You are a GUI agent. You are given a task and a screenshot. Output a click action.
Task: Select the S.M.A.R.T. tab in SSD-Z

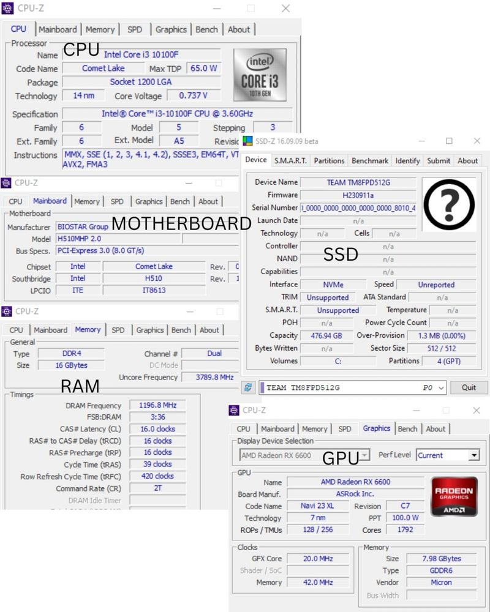[x=290, y=160]
